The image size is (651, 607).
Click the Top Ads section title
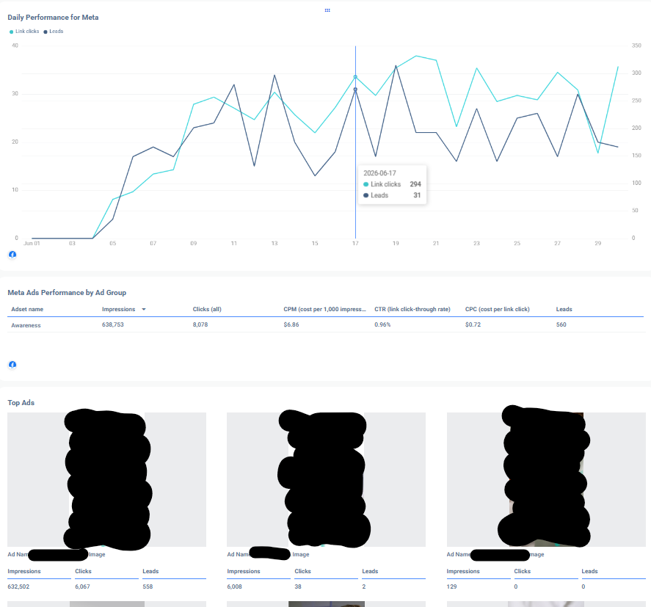tap(21, 403)
